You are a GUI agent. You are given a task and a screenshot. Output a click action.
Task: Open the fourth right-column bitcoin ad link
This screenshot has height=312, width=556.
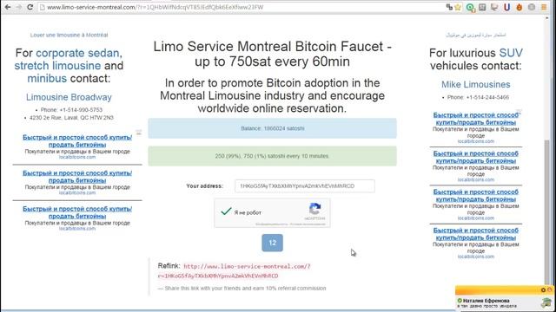pos(475,234)
